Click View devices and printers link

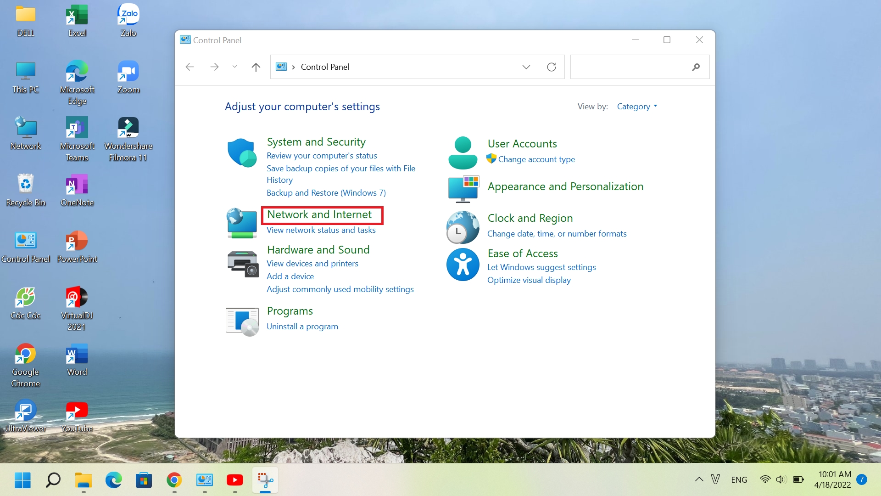(x=312, y=264)
